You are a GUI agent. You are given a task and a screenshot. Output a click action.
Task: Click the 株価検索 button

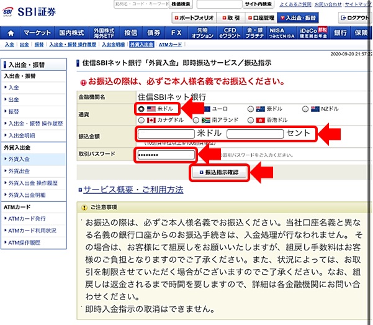pyautogui.click(x=181, y=4)
